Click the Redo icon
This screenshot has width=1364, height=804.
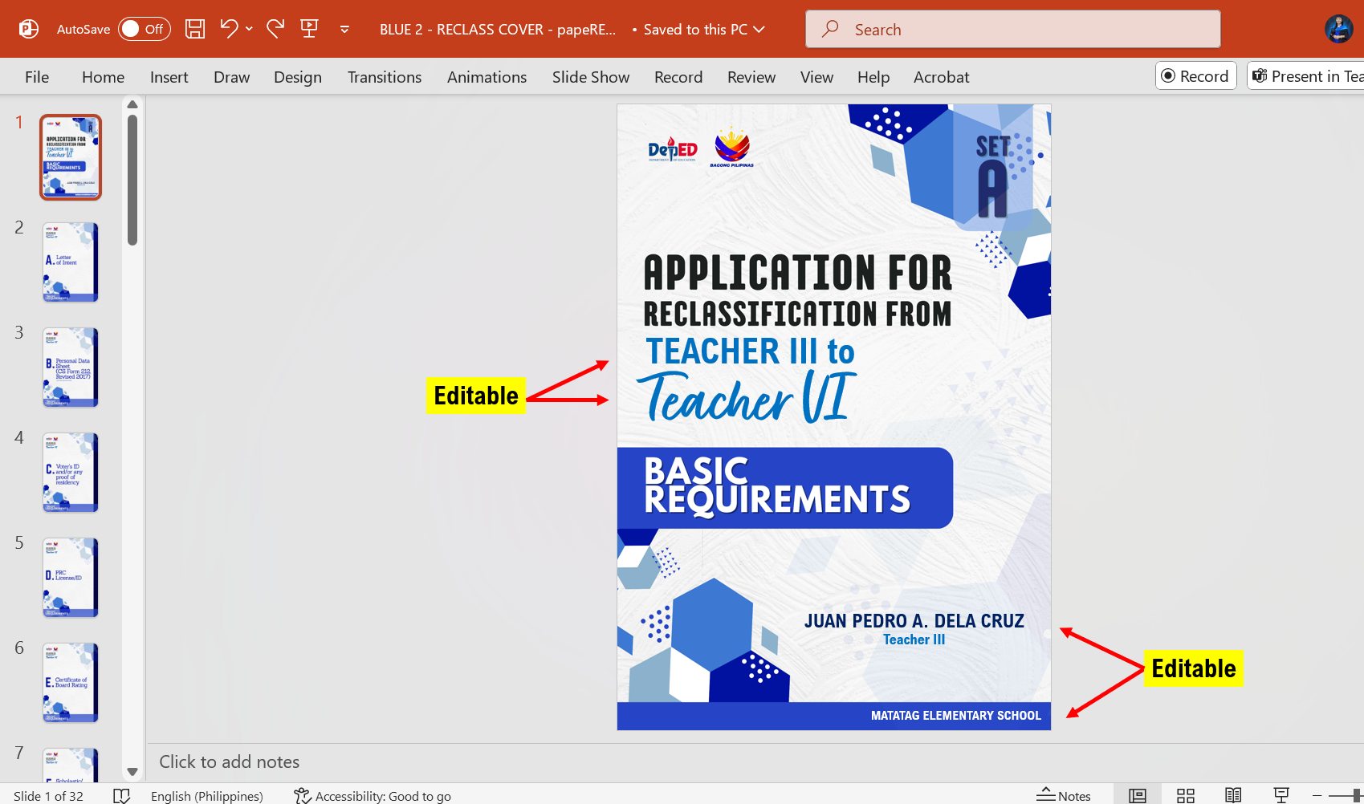click(275, 29)
